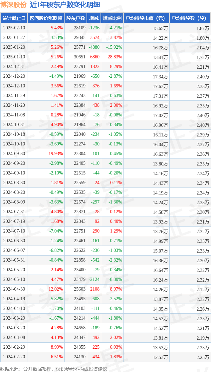Screen dimensions: 211x372
Task: Select the 增减比例 column header
Action: [x=112, y=18]
